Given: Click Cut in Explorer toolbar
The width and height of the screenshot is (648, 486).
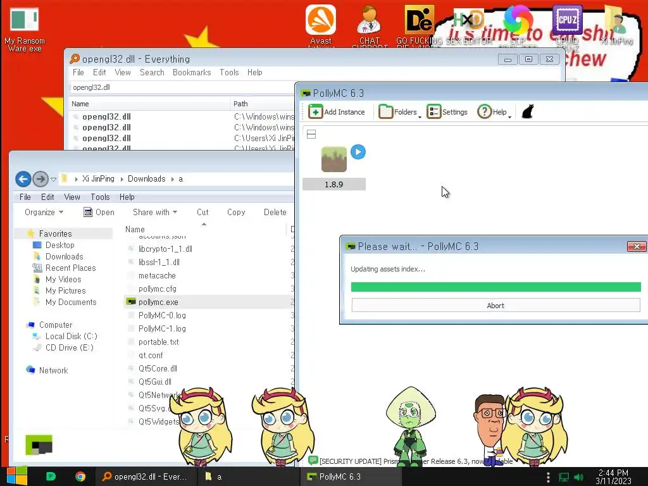Looking at the screenshot, I should [202, 212].
